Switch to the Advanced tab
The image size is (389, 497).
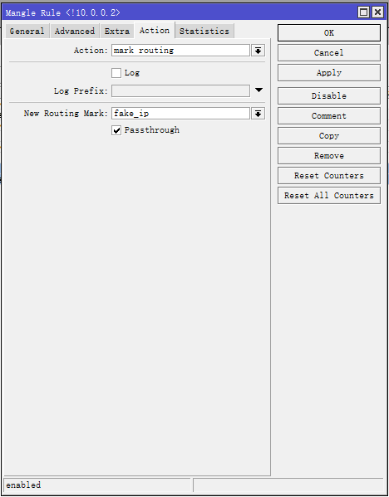(x=75, y=31)
